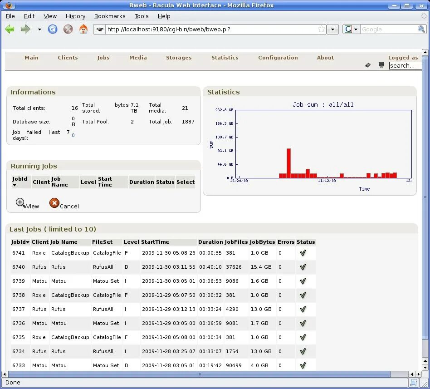Go back with the green back arrow
The image size is (430, 389).
click(x=10, y=29)
